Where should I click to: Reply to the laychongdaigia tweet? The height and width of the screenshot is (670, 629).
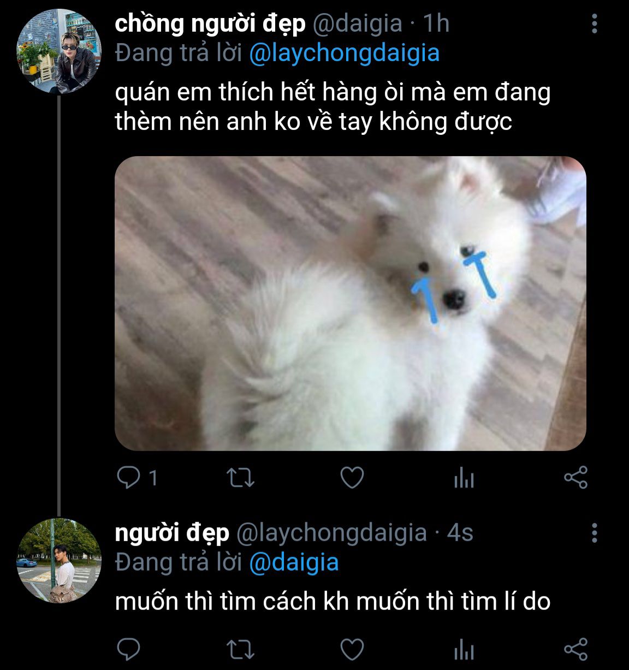(x=129, y=649)
